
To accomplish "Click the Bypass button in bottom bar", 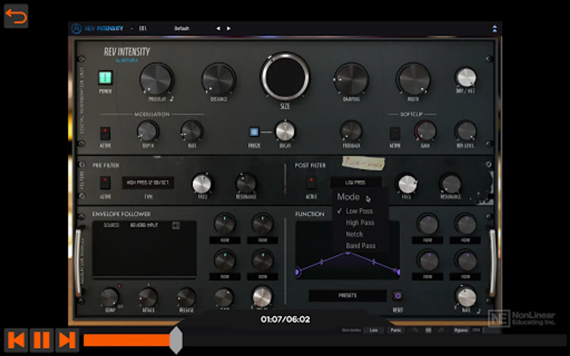I will click(461, 330).
